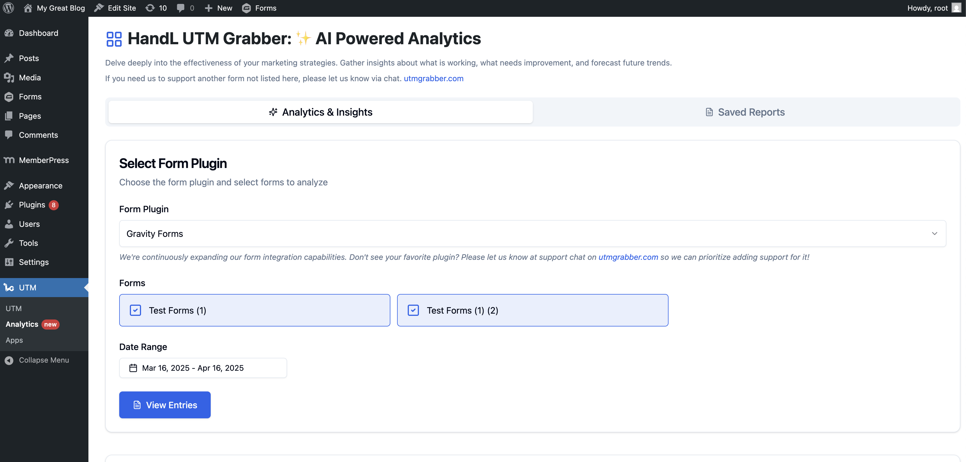Click the comments bubble icon in admin bar
This screenshot has width=966, height=462.
pyautogui.click(x=180, y=8)
